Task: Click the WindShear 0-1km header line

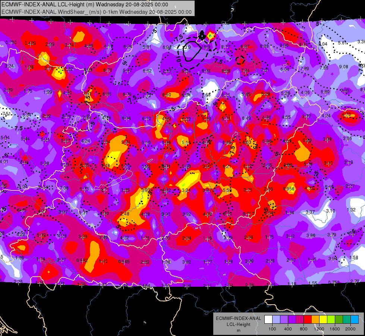Action: (x=97, y=12)
